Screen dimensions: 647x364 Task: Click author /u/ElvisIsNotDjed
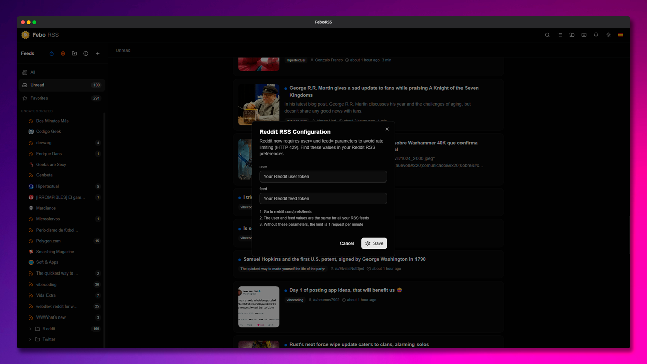(350, 269)
